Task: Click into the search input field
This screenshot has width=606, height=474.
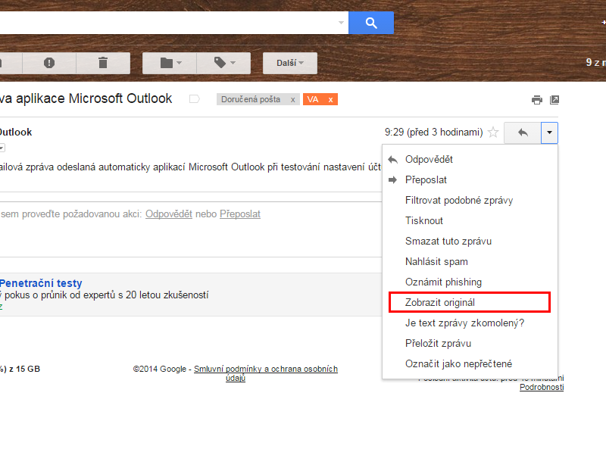Action: click(x=167, y=23)
